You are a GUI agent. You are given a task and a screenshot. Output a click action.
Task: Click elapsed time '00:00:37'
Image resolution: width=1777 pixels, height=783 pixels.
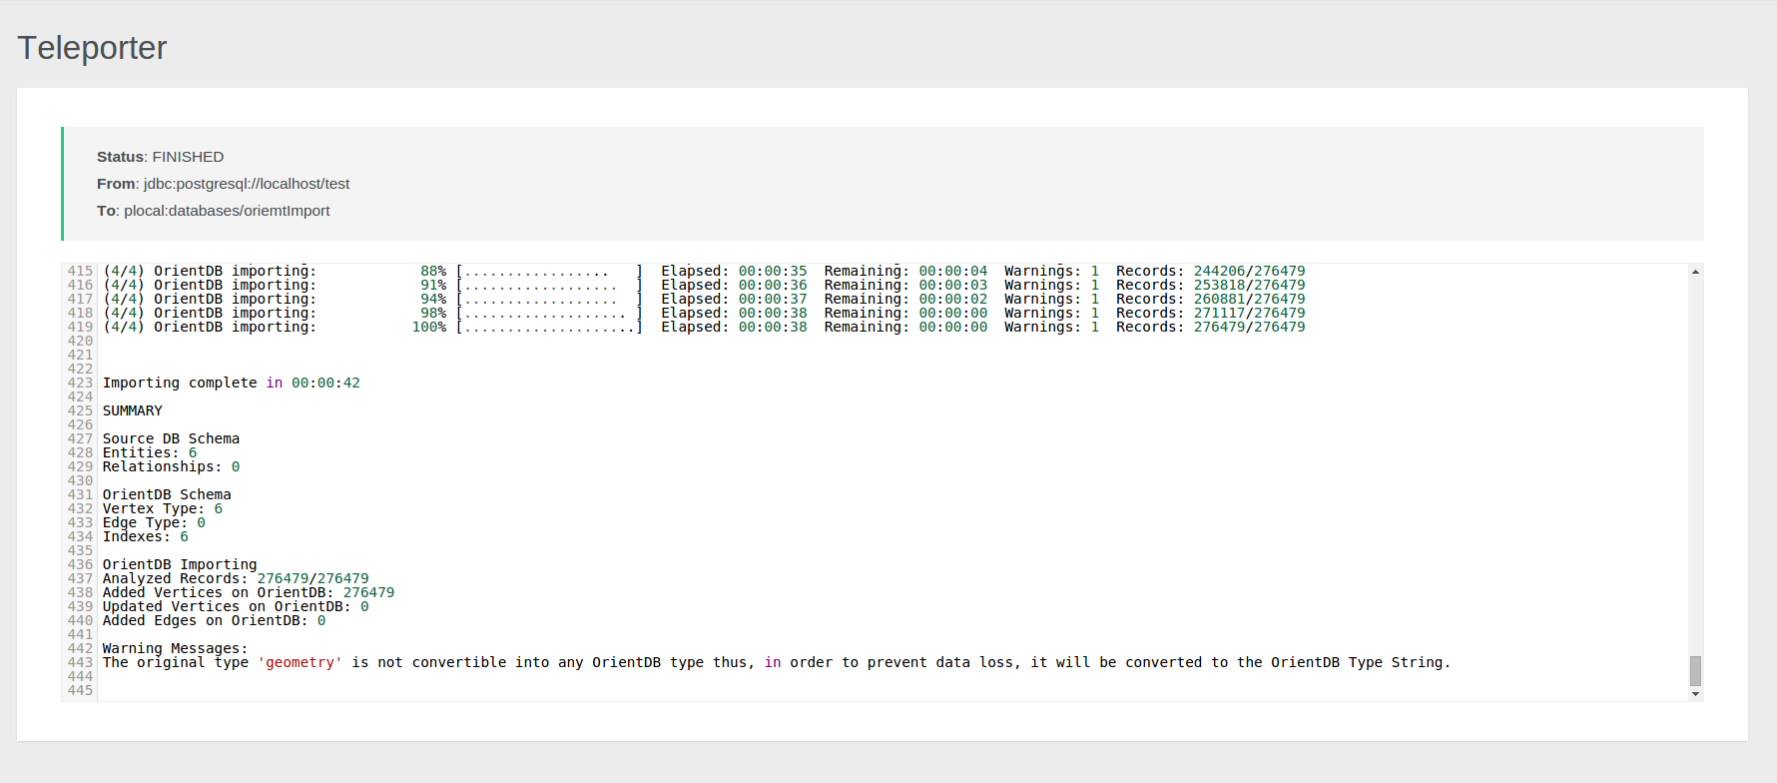coord(773,299)
